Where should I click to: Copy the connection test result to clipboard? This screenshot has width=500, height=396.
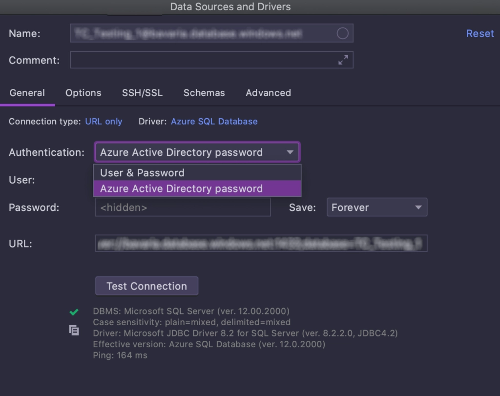click(x=74, y=330)
